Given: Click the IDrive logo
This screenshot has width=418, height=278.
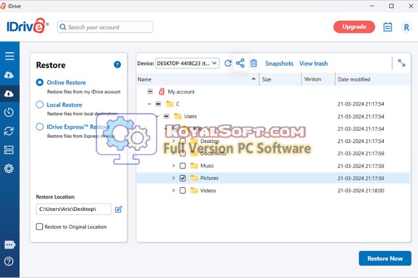Looking at the screenshot, I should click(x=27, y=26).
